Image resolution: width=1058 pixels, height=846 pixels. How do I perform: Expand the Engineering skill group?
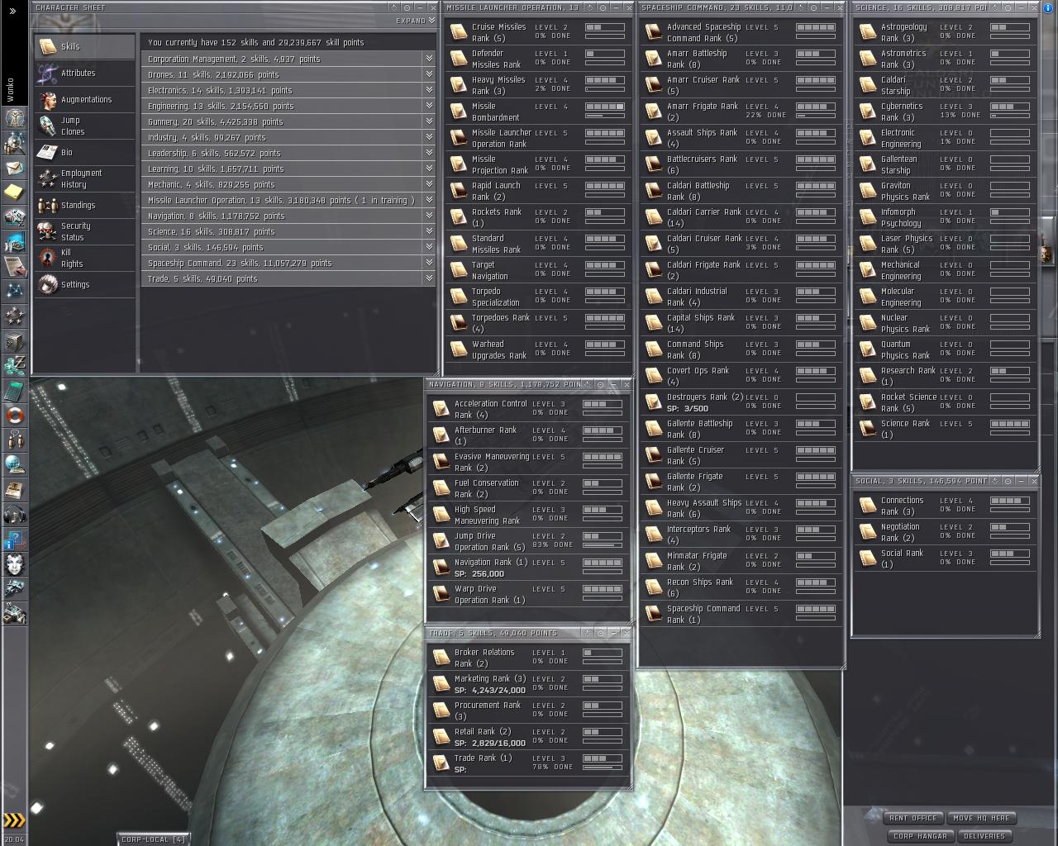pyautogui.click(x=429, y=106)
